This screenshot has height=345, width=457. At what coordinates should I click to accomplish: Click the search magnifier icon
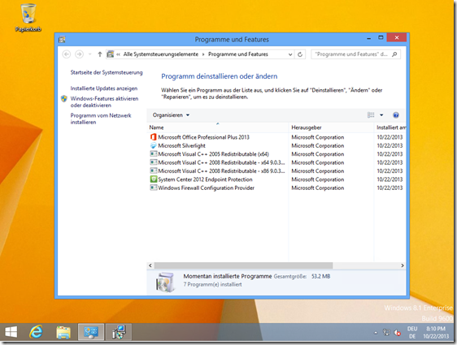click(394, 54)
